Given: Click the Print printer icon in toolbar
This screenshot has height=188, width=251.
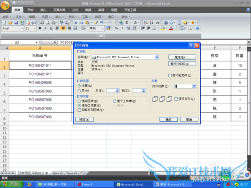Looking at the screenshot, I should (x=42, y=23).
